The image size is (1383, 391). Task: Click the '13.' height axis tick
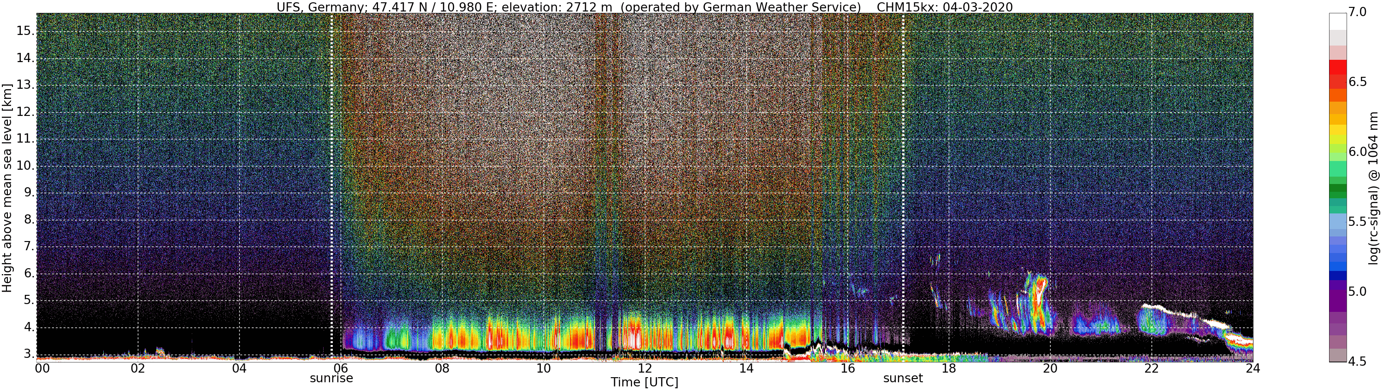[26, 85]
